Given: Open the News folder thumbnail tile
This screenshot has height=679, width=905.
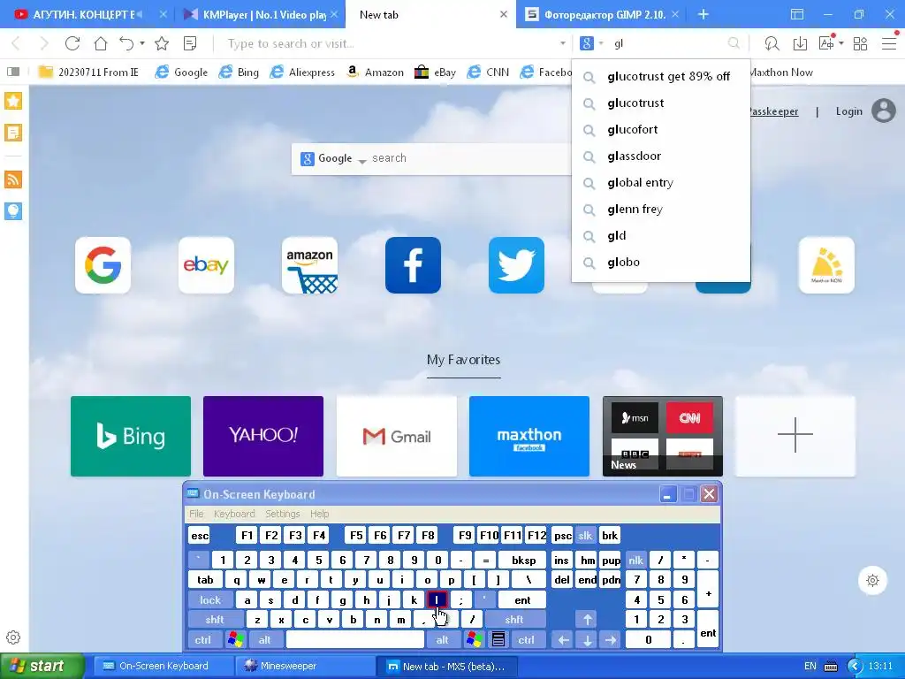Looking at the screenshot, I should (x=663, y=436).
